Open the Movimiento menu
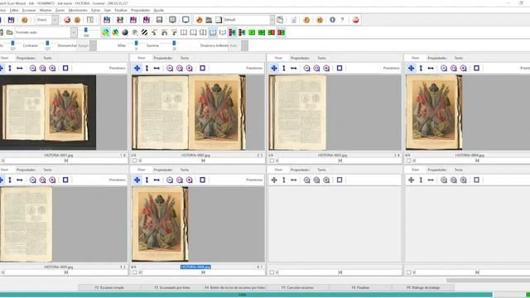The width and height of the screenshot is (530, 298). coord(78,11)
